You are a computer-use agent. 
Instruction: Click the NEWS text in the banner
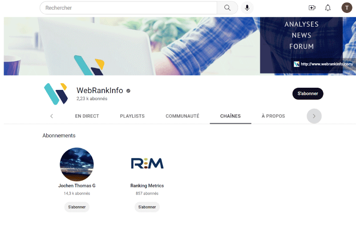[x=302, y=35]
